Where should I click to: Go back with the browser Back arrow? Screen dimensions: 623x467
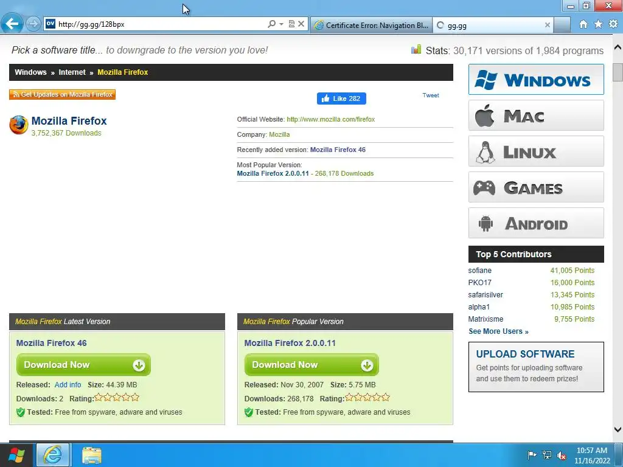tap(12, 24)
